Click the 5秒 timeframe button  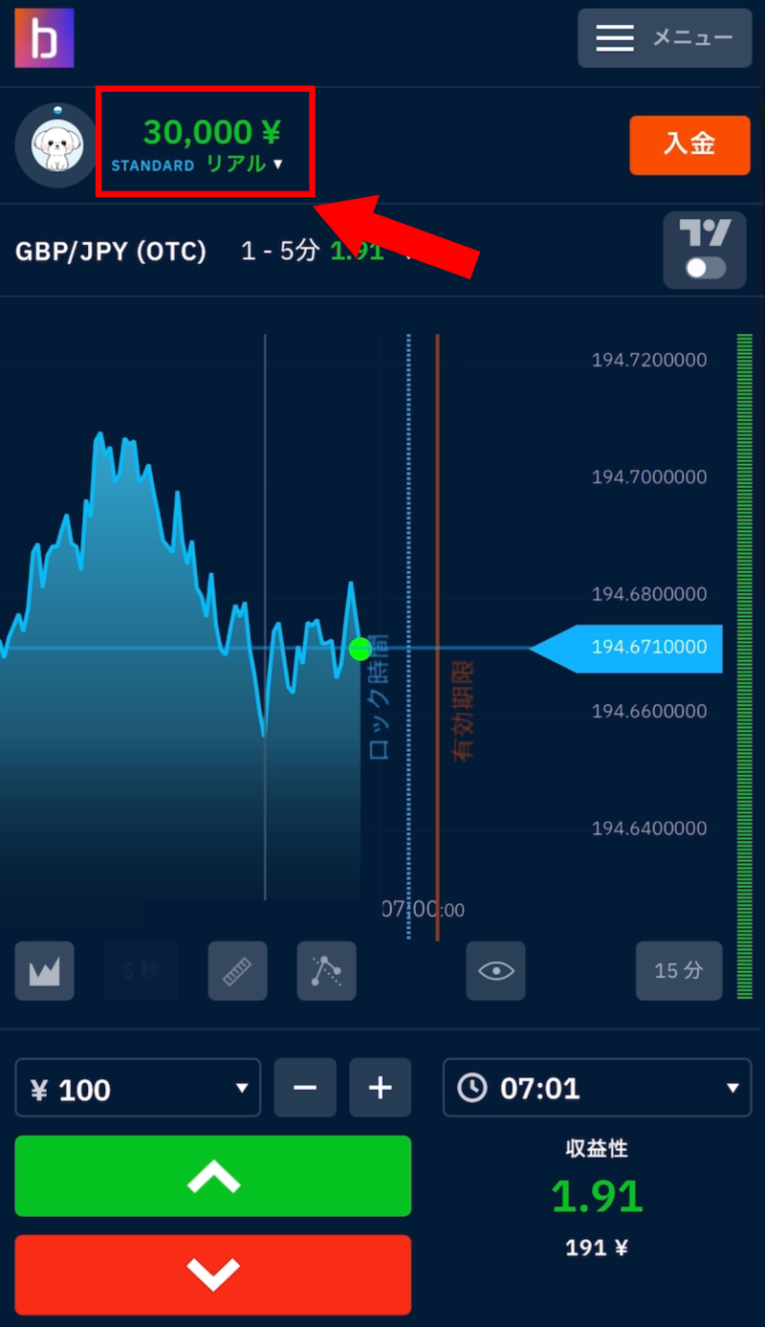click(x=141, y=971)
